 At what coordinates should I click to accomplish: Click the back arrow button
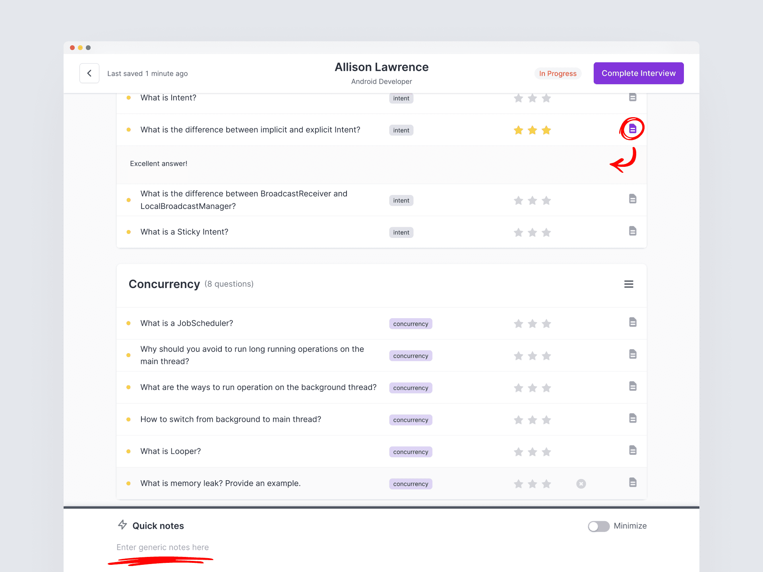click(x=89, y=73)
